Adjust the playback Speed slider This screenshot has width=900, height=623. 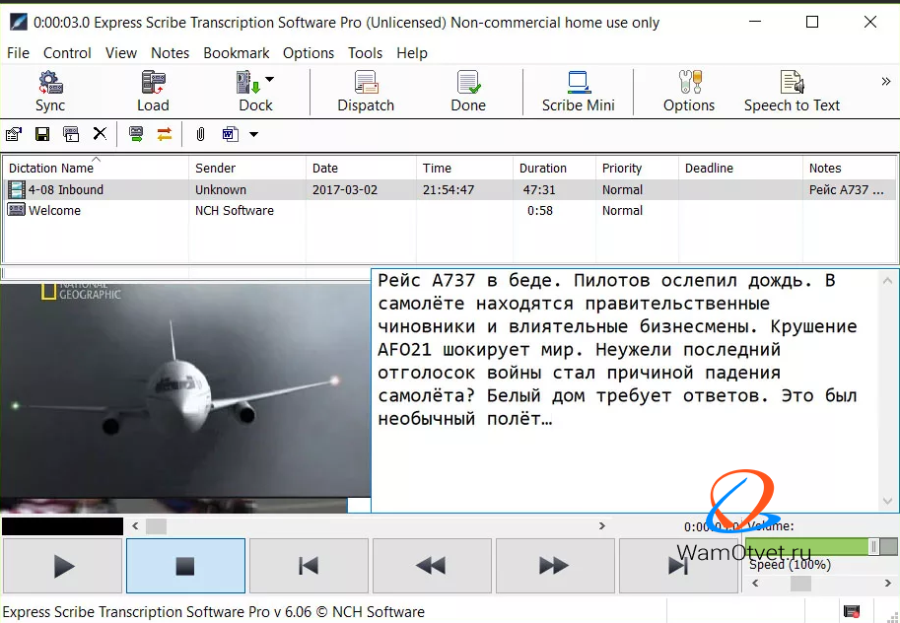pos(800,583)
